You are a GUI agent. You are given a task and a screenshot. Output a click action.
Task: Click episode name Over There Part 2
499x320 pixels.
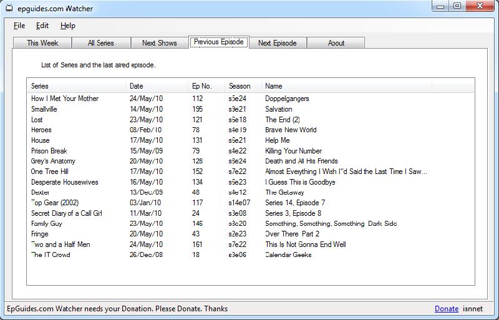(x=292, y=234)
